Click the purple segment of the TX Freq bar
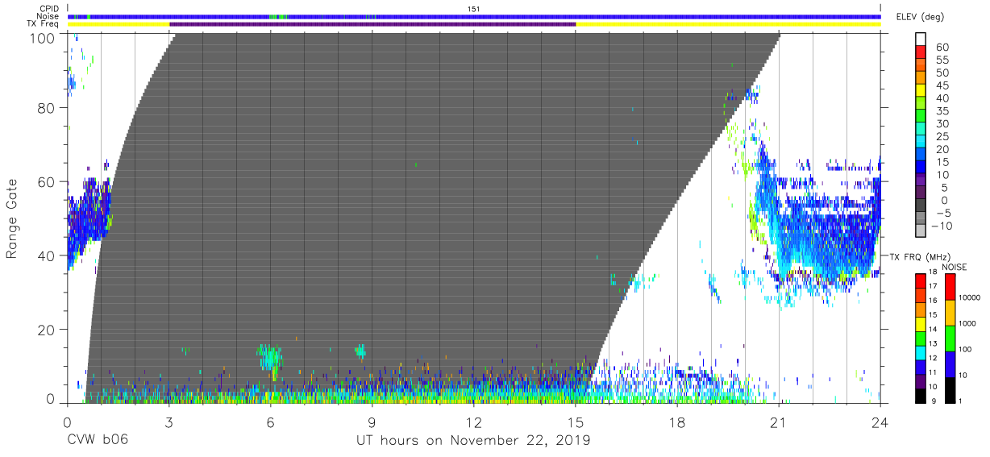Image resolution: width=990 pixels, height=457 pixels. 372,24
